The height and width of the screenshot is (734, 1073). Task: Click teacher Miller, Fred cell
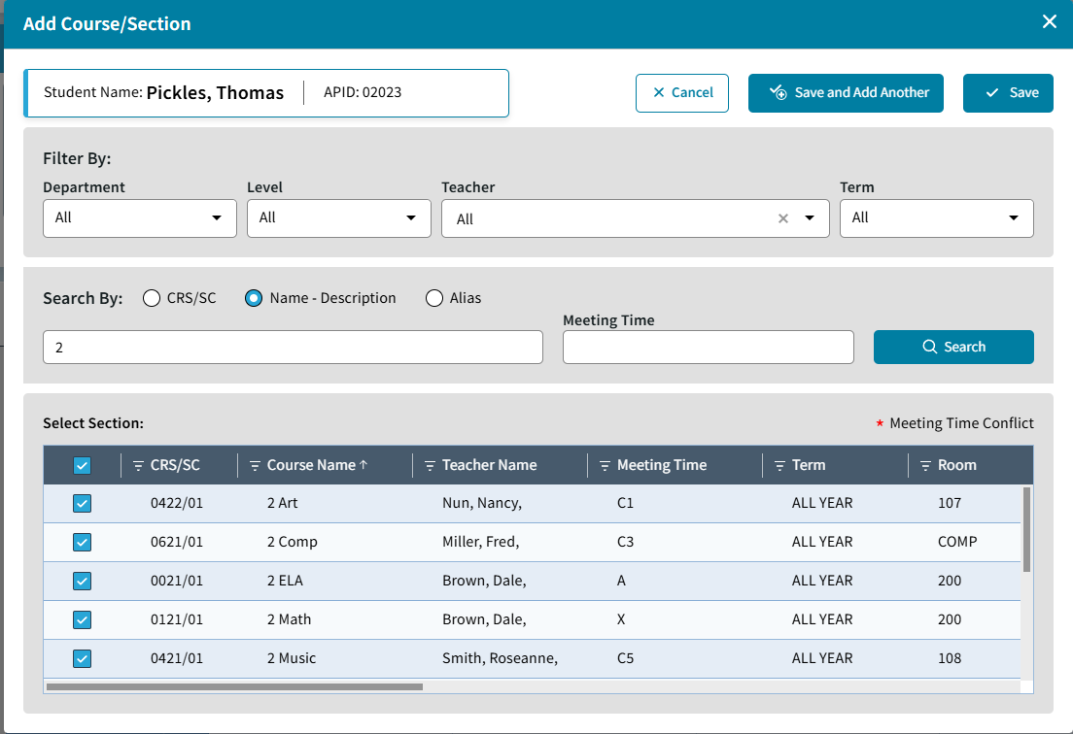480,542
